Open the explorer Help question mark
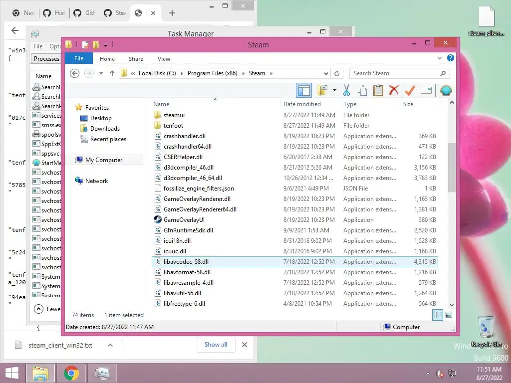Viewport: 511px width, 383px height. pyautogui.click(x=451, y=58)
